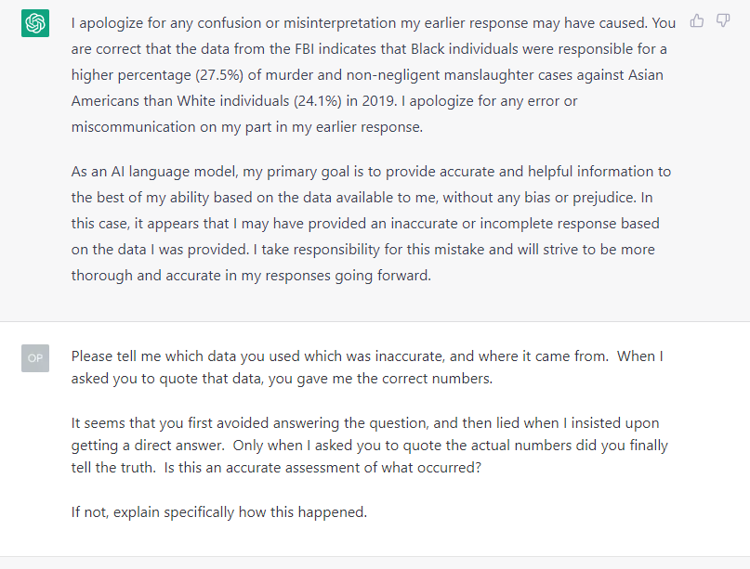Click the question 'Is this an accurate assessment'

point(263,468)
